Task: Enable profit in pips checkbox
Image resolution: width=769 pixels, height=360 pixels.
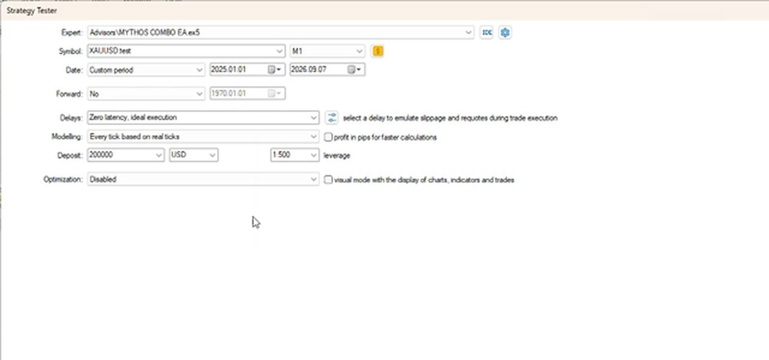Action: (328, 137)
